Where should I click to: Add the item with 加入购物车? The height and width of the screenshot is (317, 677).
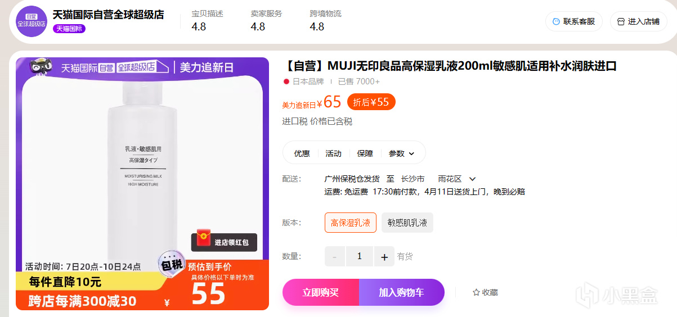tap(402, 292)
